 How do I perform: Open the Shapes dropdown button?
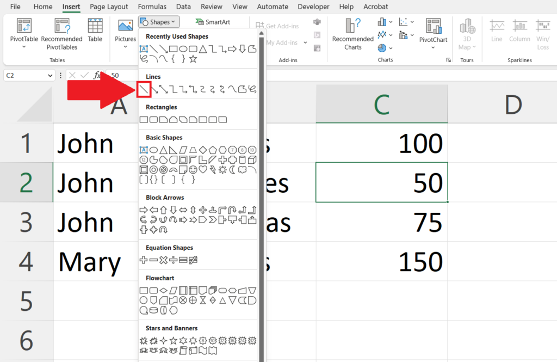point(159,22)
